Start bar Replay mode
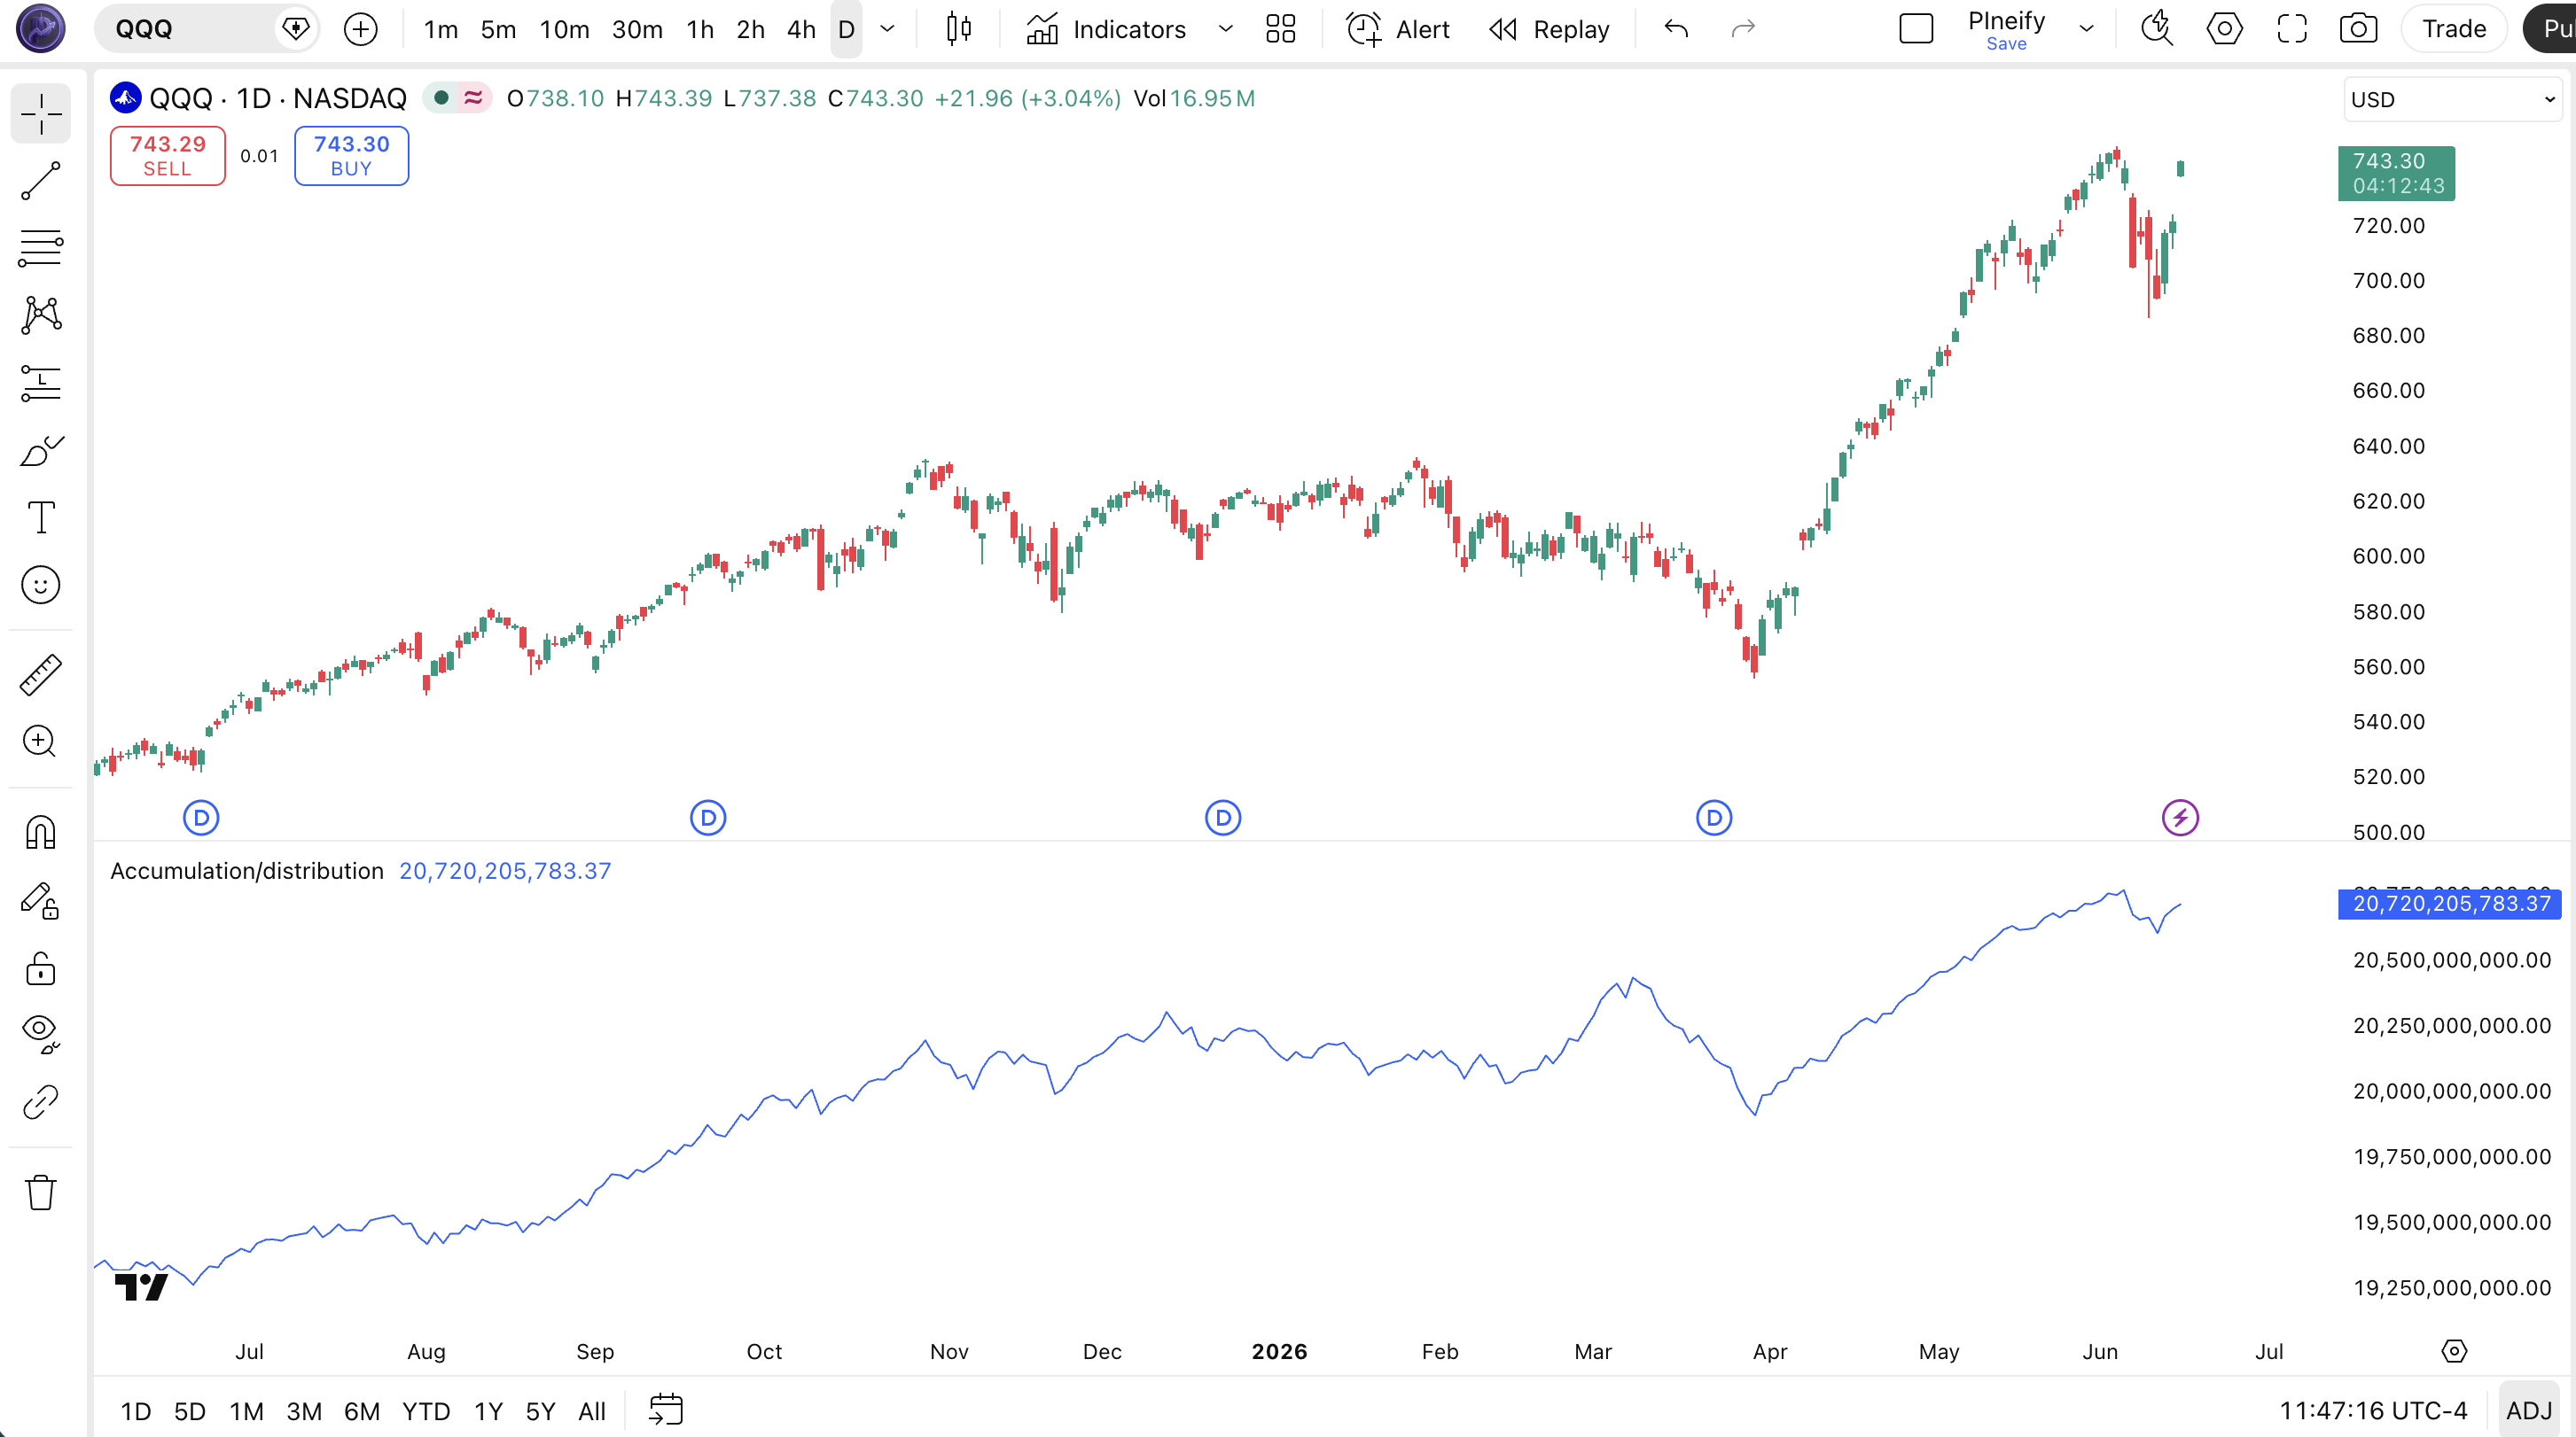 coord(1549,29)
